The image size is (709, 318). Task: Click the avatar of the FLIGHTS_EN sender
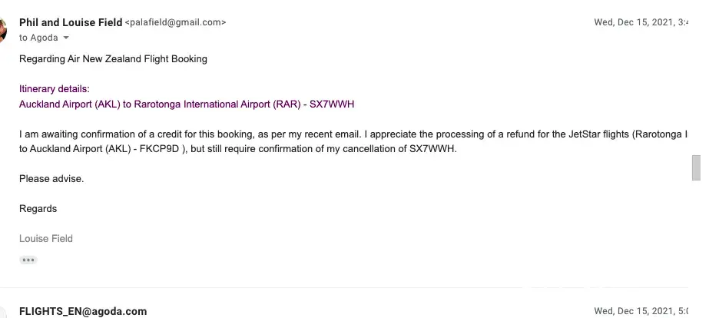(2, 313)
